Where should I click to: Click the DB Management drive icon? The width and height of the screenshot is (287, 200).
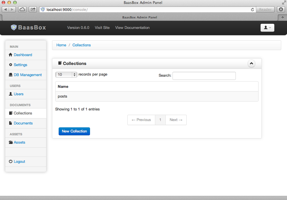[x=11, y=75]
